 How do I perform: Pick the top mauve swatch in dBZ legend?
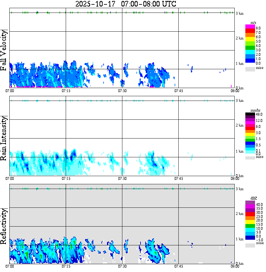click(x=250, y=203)
